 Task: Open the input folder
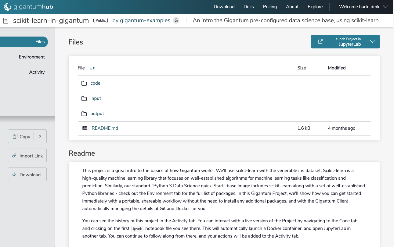(96, 98)
